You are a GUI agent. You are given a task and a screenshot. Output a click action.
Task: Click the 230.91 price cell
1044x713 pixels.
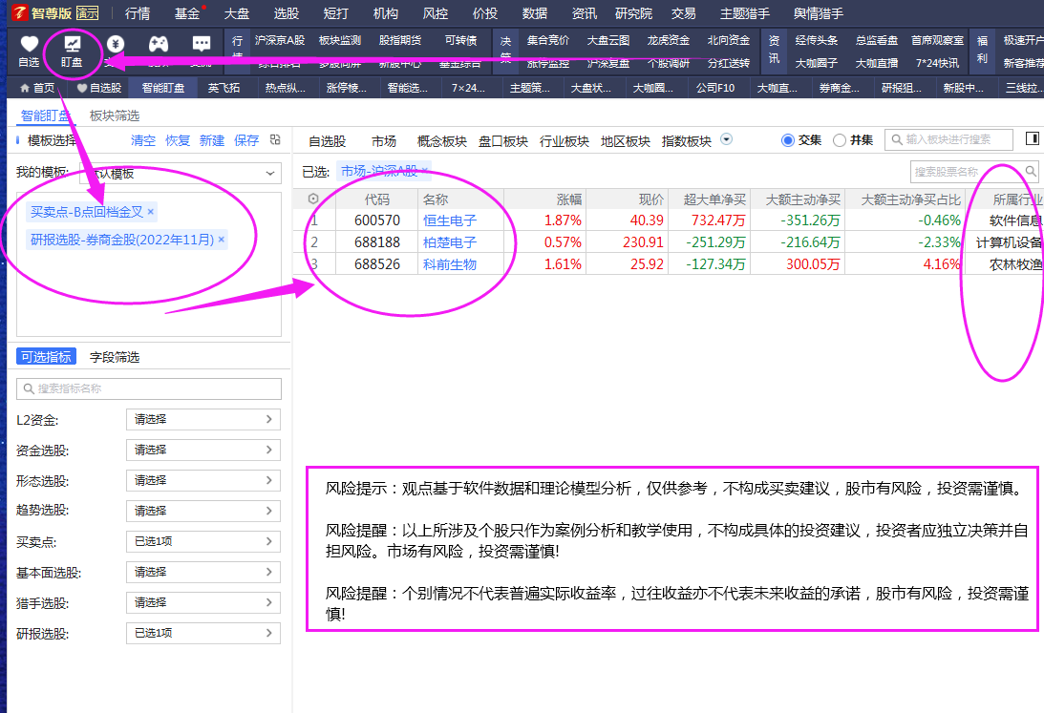[628, 242]
